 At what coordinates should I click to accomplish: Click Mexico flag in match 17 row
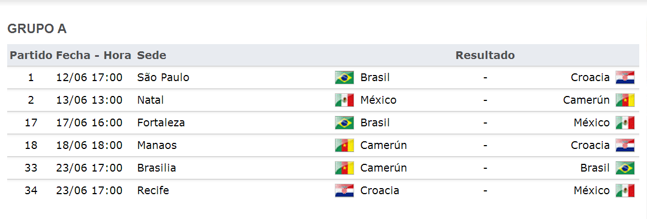coord(625,122)
